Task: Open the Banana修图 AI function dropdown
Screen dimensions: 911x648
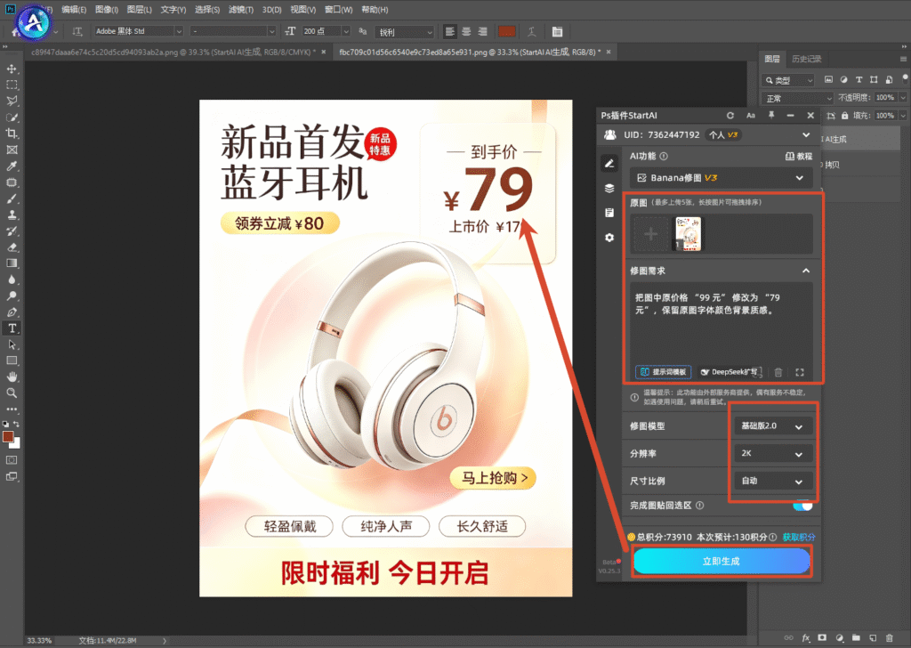Action: [721, 178]
